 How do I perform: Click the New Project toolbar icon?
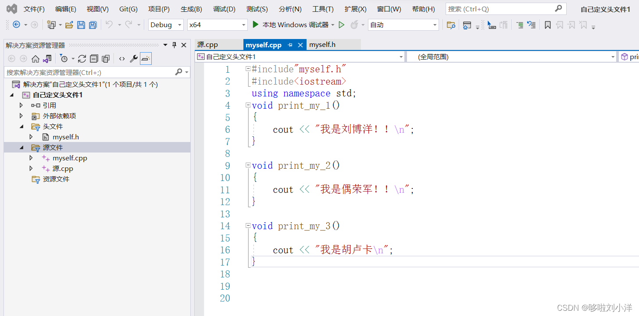tap(52, 25)
